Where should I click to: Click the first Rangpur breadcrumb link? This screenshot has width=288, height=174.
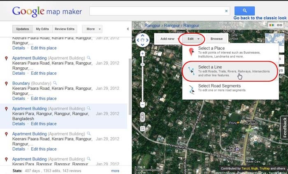coord(152,25)
